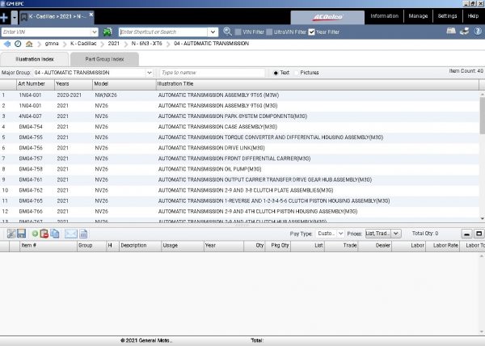This screenshot has height=346, width=485.
Task: Select AUTOMATIC TRANSMISSION ASSEMBLY 9T60 (M3G) row
Action: tap(240, 106)
